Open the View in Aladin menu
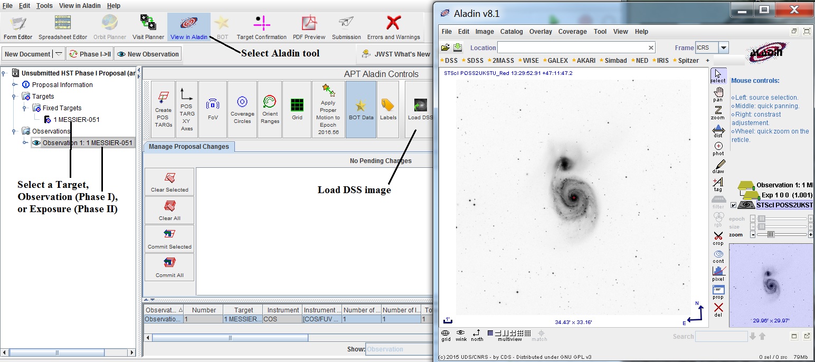815x362 pixels. [80, 6]
